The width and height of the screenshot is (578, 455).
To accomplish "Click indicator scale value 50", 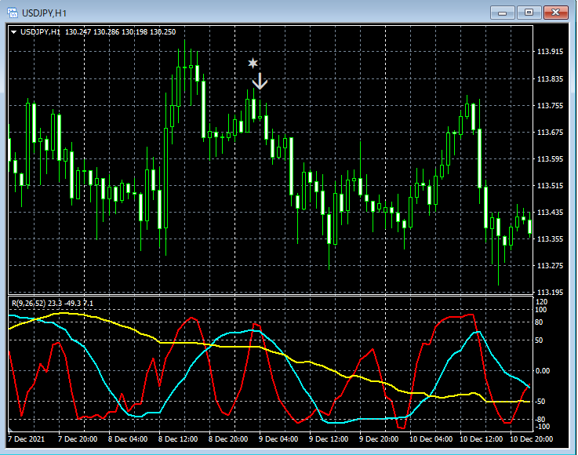I will (x=539, y=340).
